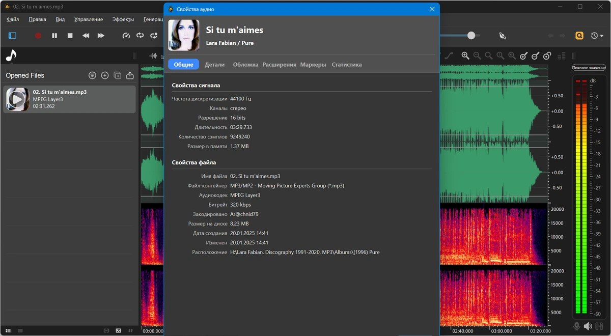Click the redo forward arrow
The image size is (611, 336).
click(563, 36)
